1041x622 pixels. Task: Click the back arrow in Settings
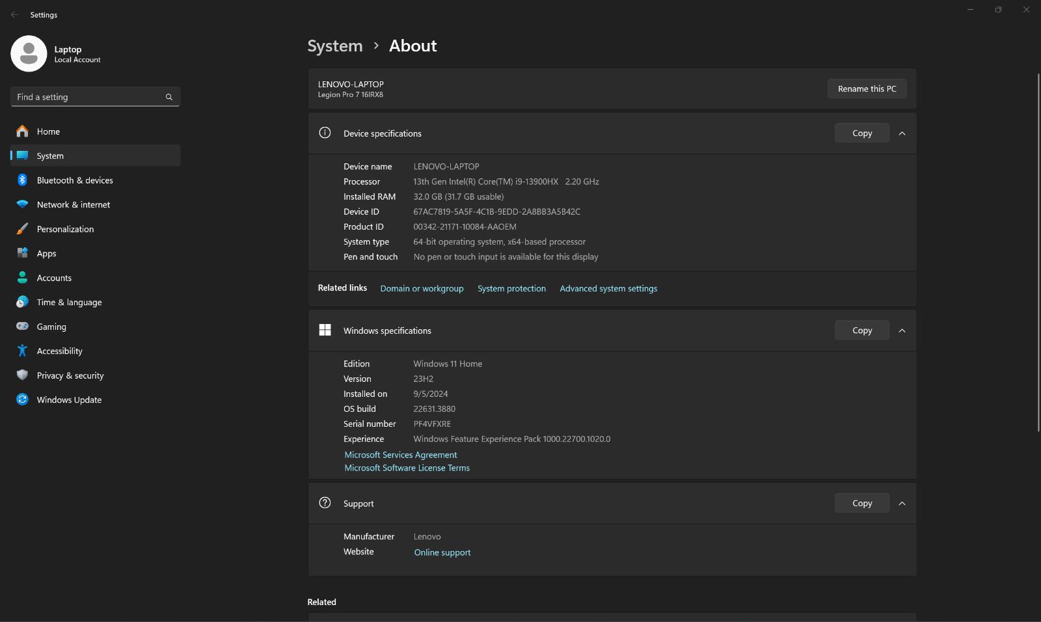(x=14, y=14)
